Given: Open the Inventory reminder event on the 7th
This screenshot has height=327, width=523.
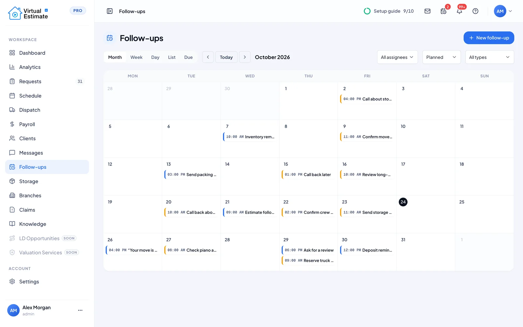Looking at the screenshot, I should coord(249,137).
